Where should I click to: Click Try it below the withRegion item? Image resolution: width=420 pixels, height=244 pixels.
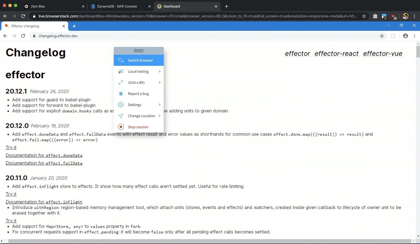pyautogui.click(x=11, y=221)
